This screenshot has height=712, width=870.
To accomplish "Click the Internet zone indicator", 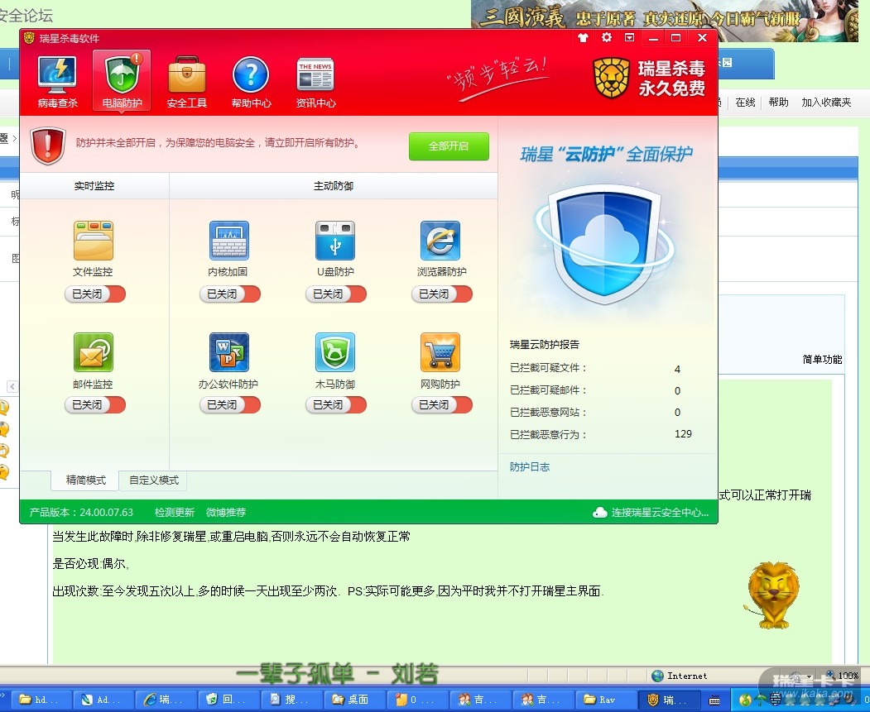I will [680, 676].
